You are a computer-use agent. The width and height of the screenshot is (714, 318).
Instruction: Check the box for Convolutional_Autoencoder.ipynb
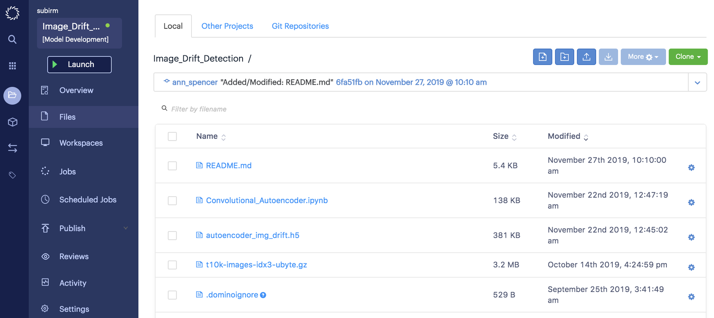172,201
